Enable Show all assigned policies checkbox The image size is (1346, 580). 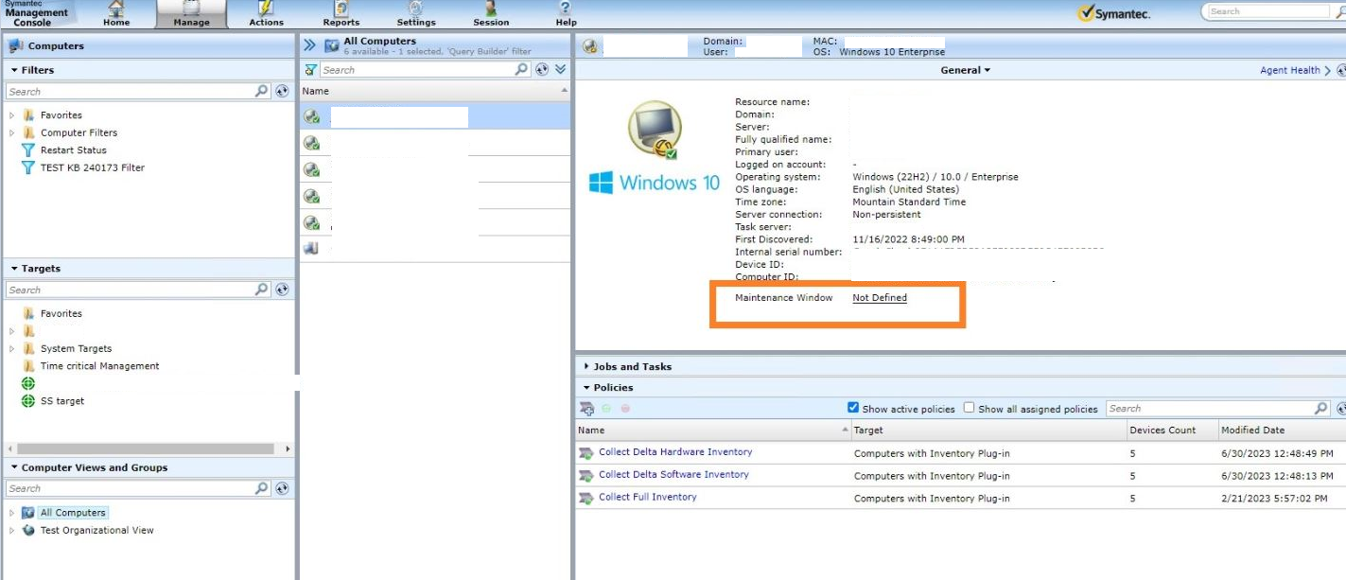pyautogui.click(x=969, y=408)
